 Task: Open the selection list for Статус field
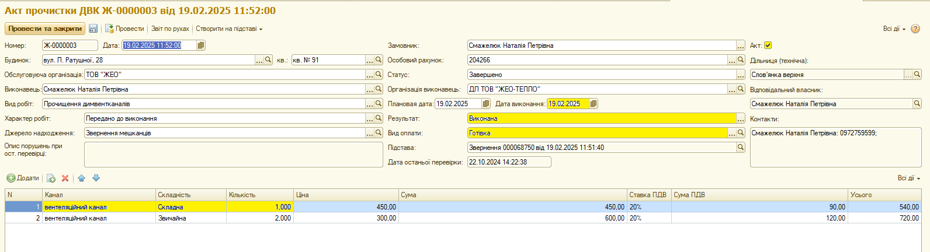[x=741, y=75]
